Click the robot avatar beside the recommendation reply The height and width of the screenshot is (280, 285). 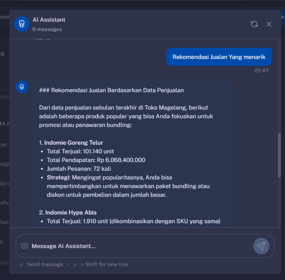(21, 87)
